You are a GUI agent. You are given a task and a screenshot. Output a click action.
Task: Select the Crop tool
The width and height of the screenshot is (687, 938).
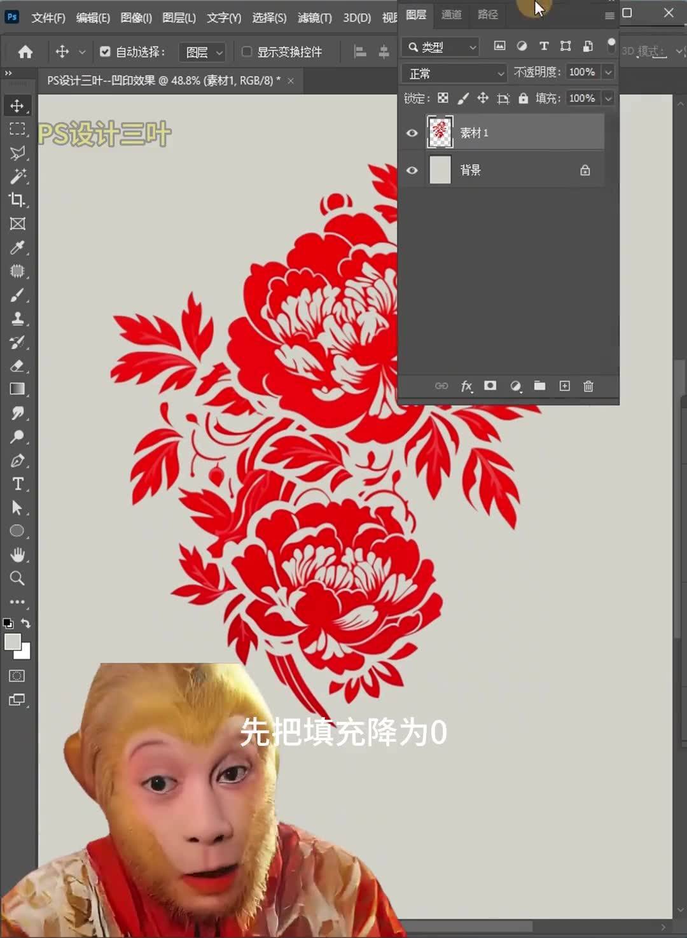click(x=17, y=200)
